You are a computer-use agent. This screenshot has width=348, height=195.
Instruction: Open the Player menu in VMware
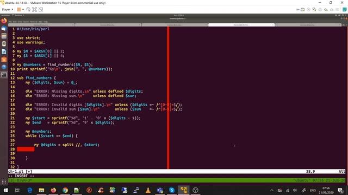pyautogui.click(x=7, y=10)
